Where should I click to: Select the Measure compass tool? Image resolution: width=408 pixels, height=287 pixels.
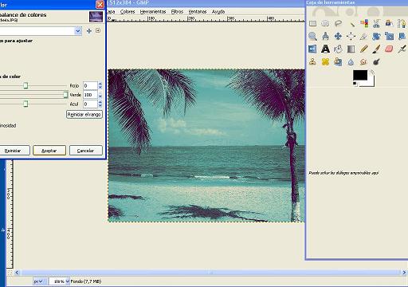325,36
